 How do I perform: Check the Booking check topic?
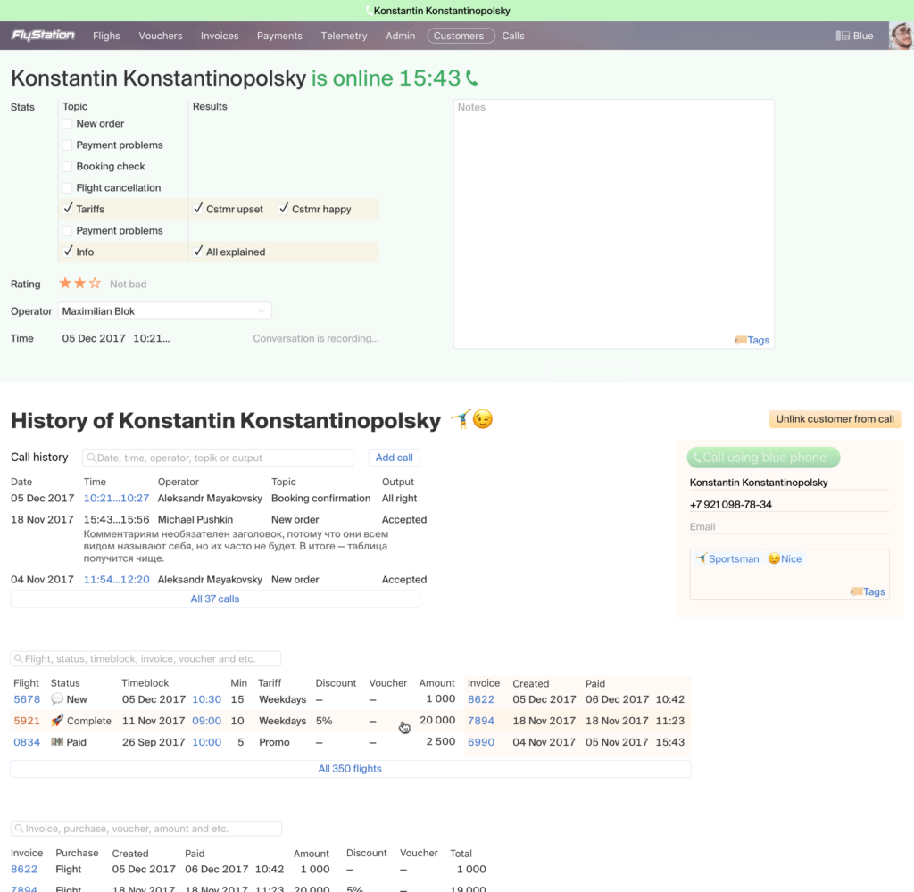[x=68, y=167]
